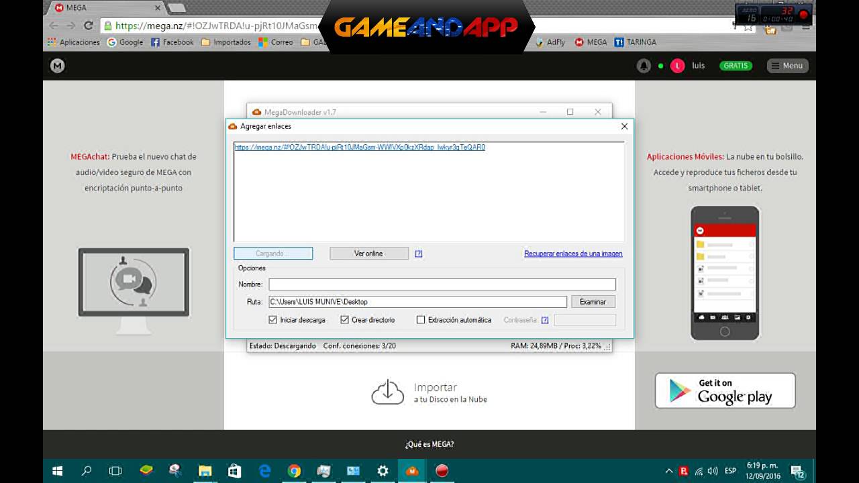The width and height of the screenshot is (859, 483).
Task: Open Edge browser from taskbar
Action: pyautogui.click(x=264, y=471)
